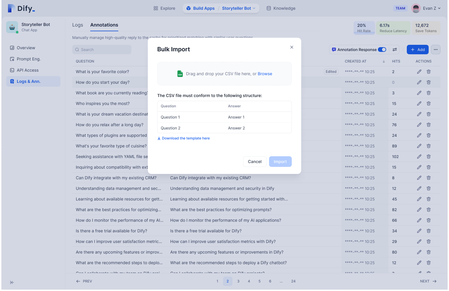The height and width of the screenshot is (291, 449).
Task: Go to page 3 of annotations
Action: click(238, 281)
